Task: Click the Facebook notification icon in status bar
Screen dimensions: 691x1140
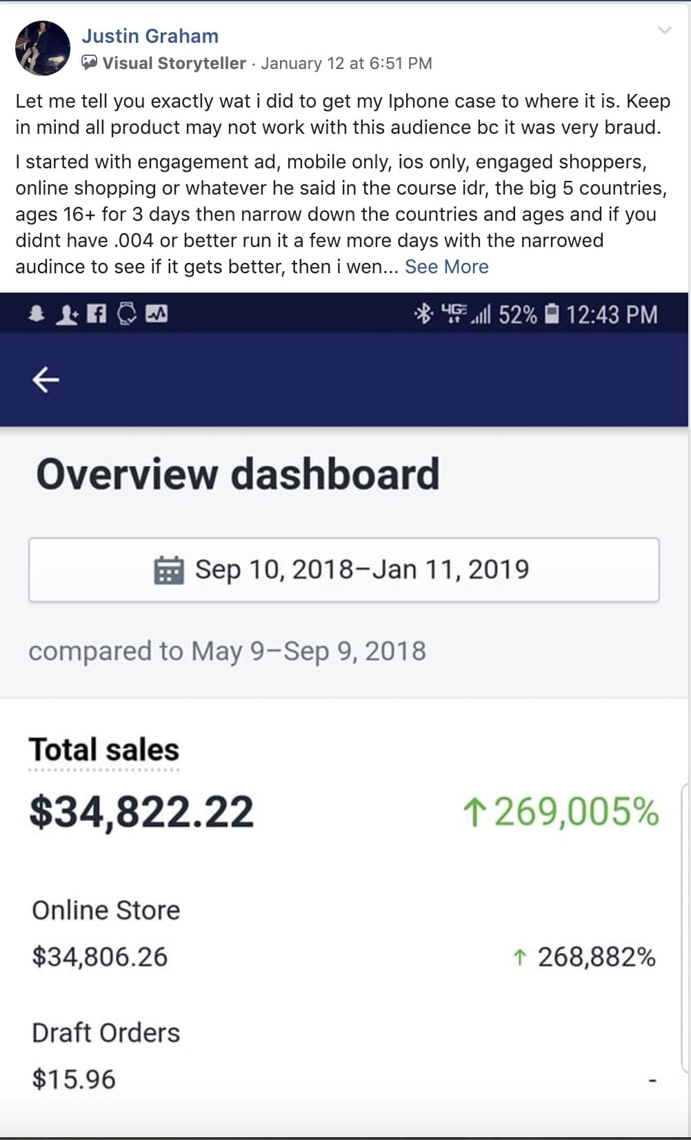Action: (97, 315)
